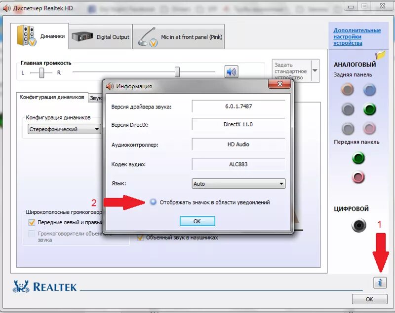Click the pink front panel jack
Viewport: 395px width, 313px height.
358,177
